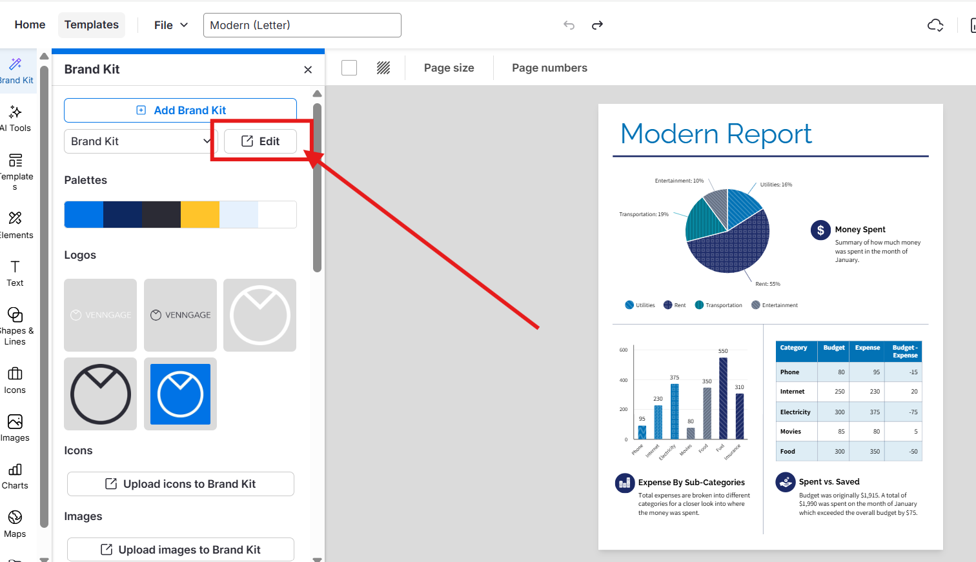The image size is (976, 562).
Task: Go to the Home tab
Action: coord(30,25)
